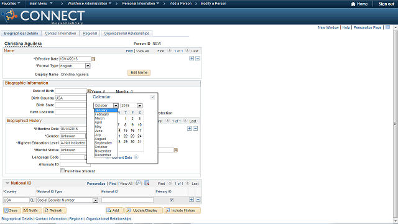Show next row in Biographical History
This screenshot has width=398, height=224.
coord(185,121)
